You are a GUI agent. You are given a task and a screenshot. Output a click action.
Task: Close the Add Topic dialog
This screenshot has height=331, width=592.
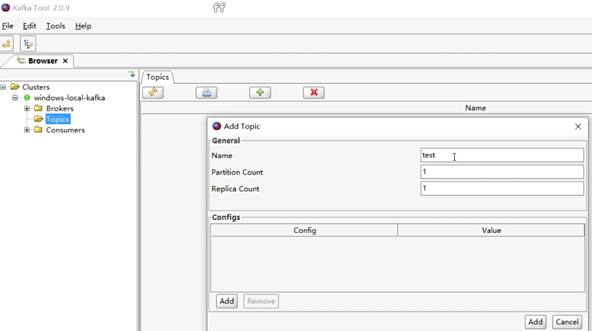(x=578, y=127)
